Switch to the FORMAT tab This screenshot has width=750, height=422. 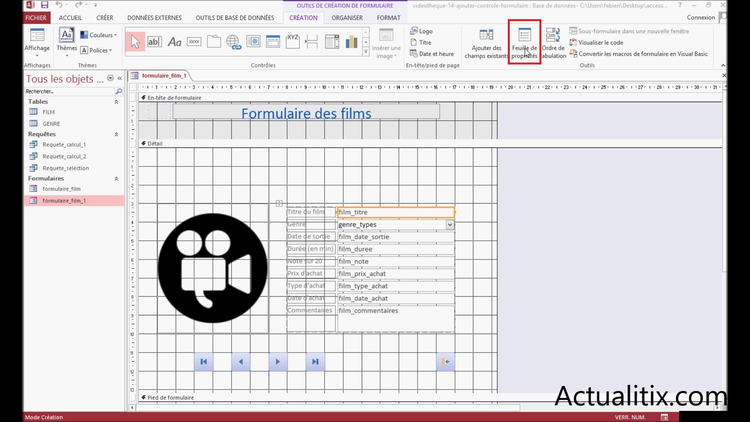pyautogui.click(x=389, y=18)
